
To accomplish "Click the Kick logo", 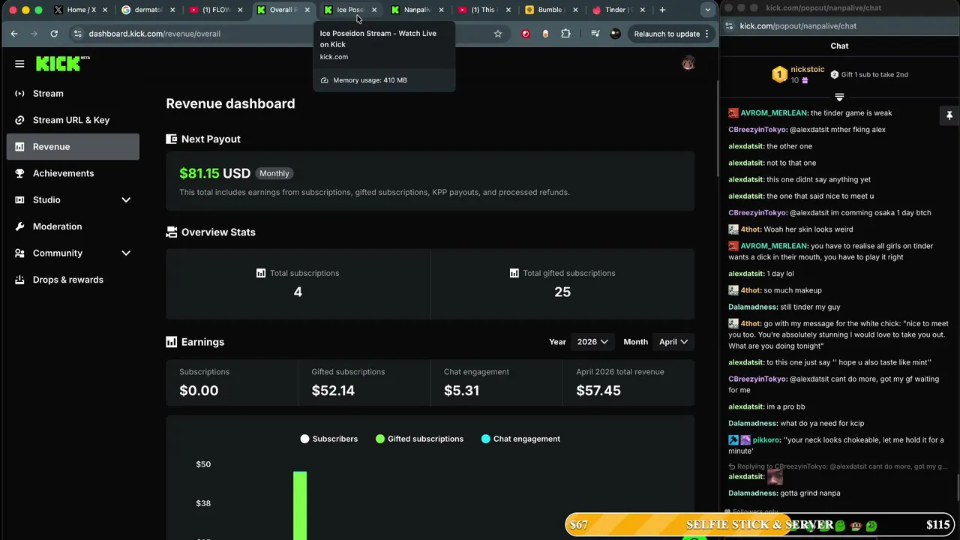I will [x=63, y=64].
